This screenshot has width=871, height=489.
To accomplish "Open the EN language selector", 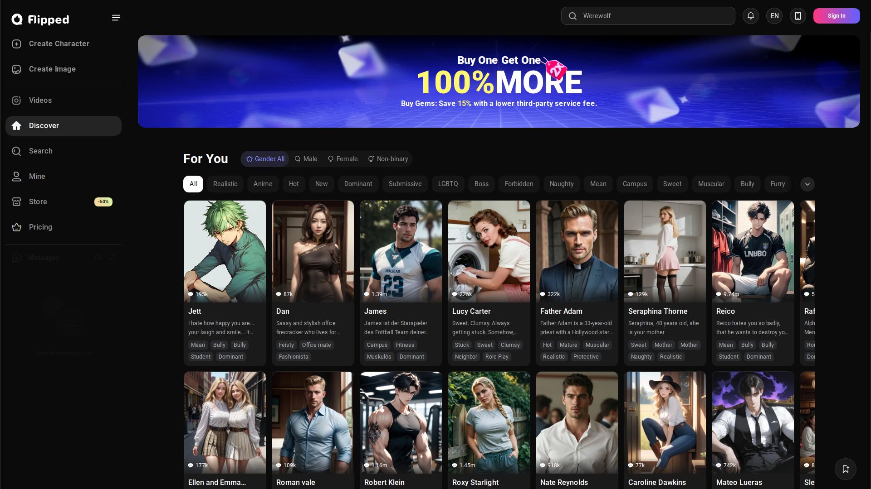I will [774, 16].
